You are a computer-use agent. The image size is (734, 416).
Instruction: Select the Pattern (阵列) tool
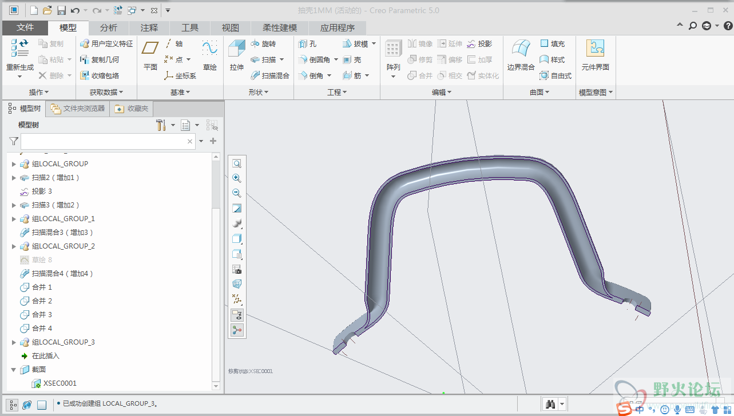[x=393, y=55]
